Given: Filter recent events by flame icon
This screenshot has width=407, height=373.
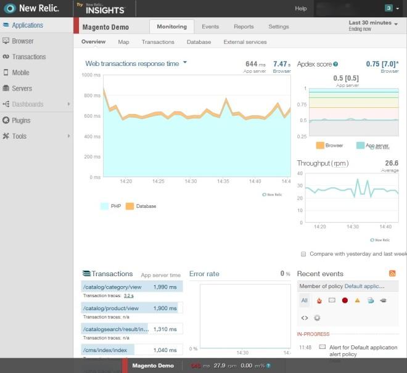Looking at the screenshot, I should 319,301.
